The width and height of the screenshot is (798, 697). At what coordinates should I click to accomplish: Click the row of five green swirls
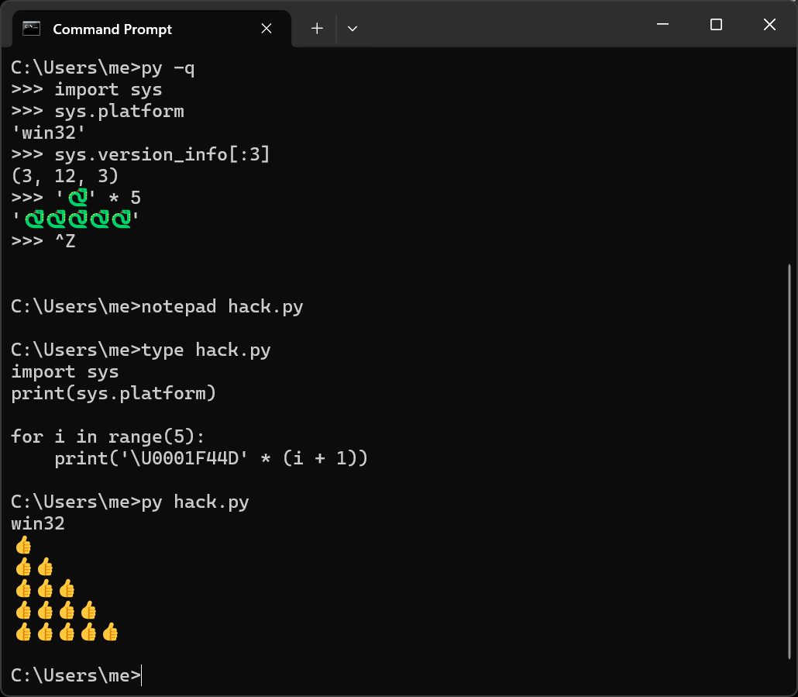point(77,220)
